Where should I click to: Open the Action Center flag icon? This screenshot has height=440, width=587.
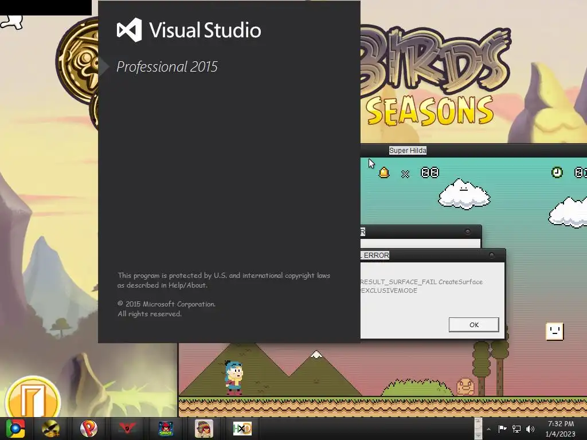pyautogui.click(x=502, y=429)
